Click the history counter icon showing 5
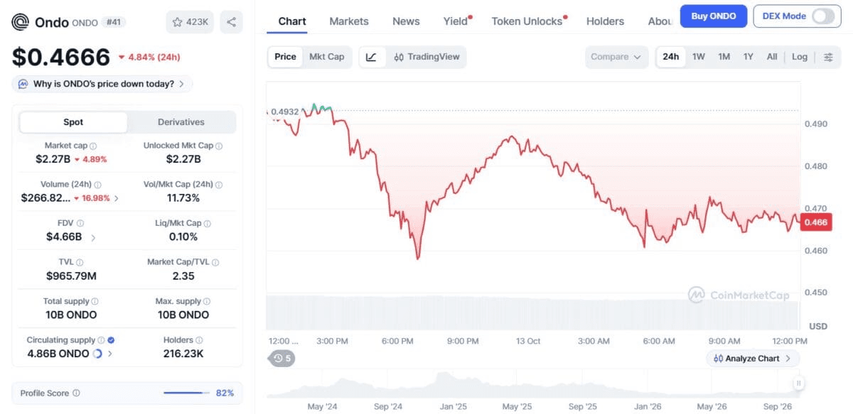This screenshot has height=414, width=853. (x=282, y=359)
